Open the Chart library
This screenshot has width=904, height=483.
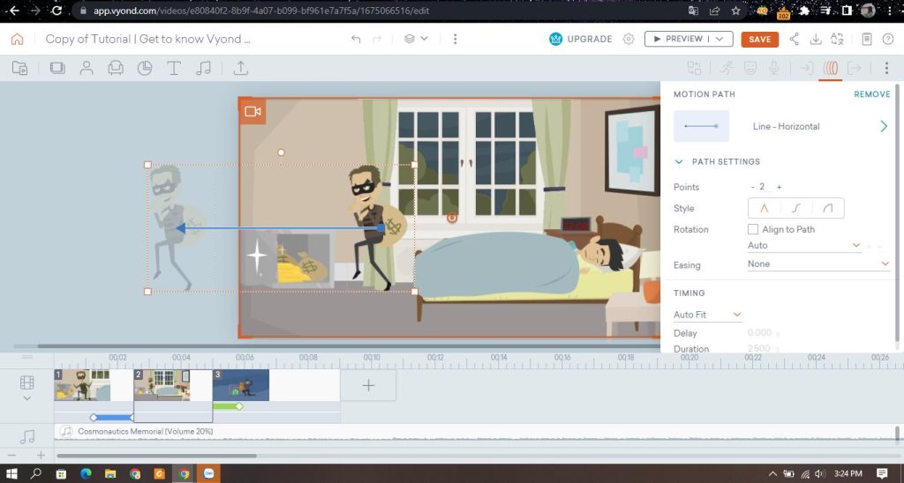tap(145, 68)
